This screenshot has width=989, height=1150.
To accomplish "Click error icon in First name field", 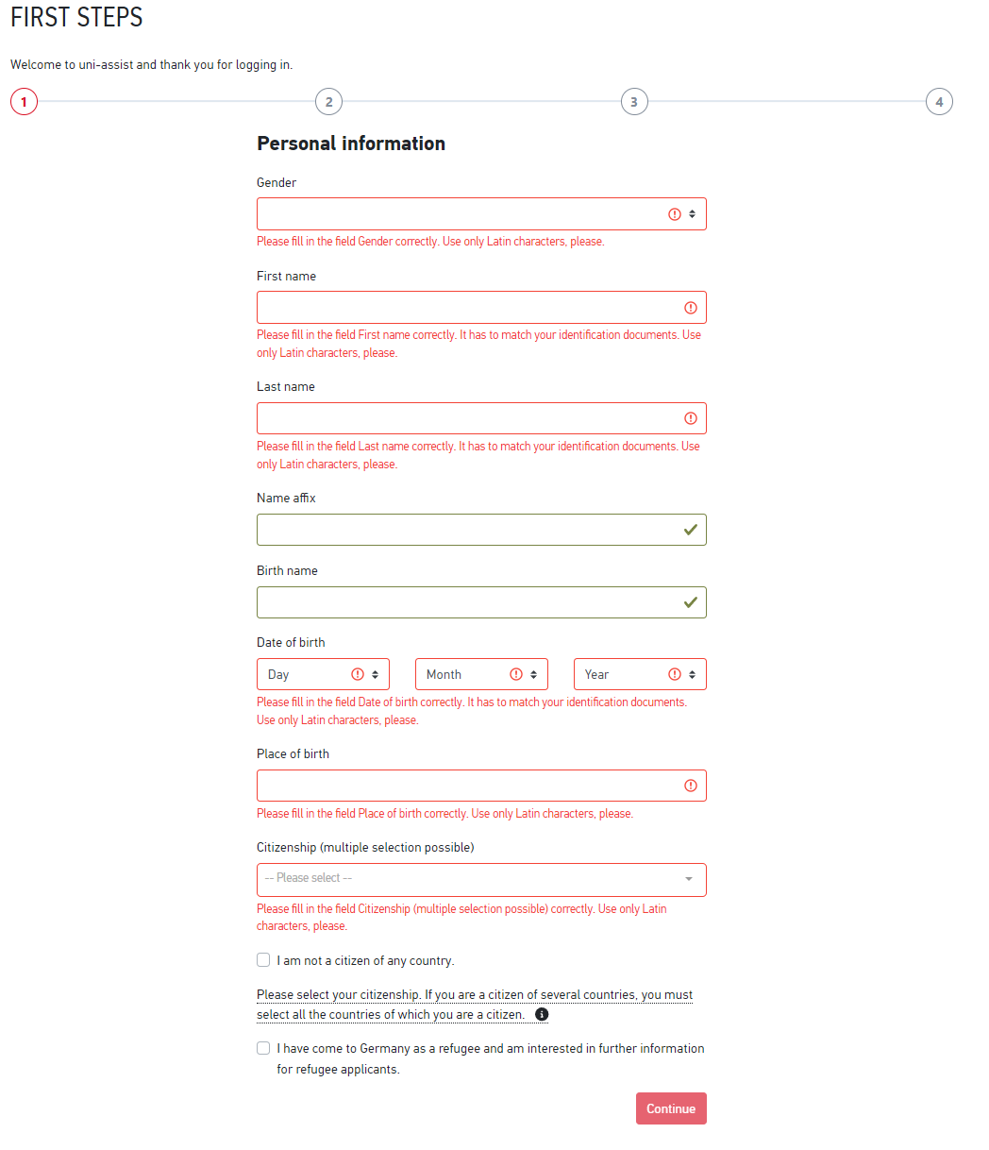I will click(x=690, y=308).
